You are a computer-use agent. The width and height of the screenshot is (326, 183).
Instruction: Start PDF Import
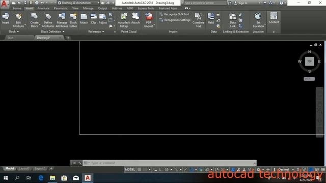click(149, 20)
